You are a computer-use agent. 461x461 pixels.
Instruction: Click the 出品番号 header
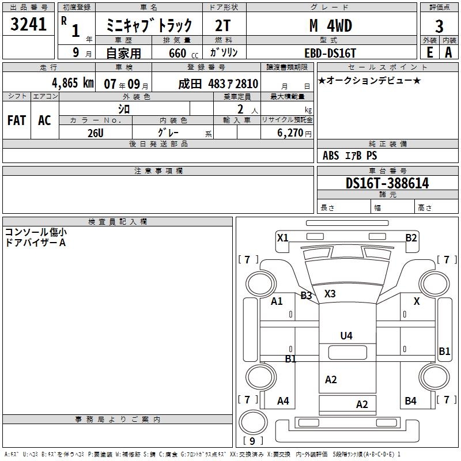pos(28,7)
